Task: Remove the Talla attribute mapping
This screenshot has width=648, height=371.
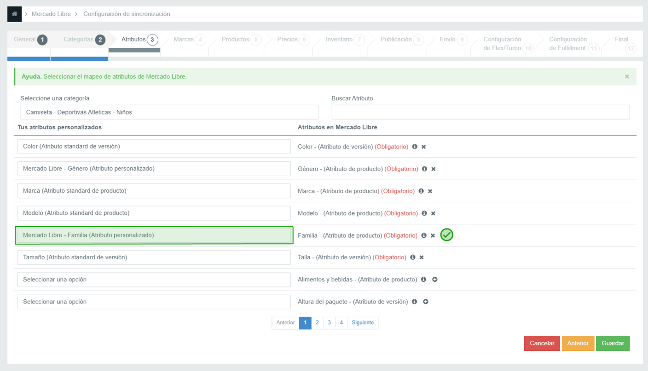Action: pos(422,257)
